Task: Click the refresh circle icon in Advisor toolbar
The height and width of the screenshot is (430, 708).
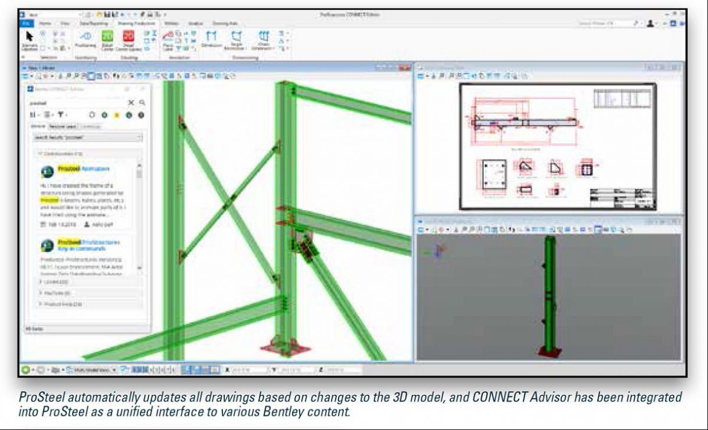Action: tap(93, 114)
